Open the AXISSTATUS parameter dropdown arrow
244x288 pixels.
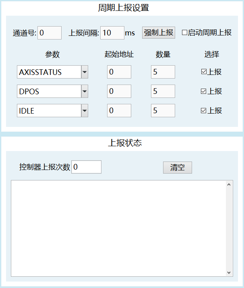tap(85, 72)
